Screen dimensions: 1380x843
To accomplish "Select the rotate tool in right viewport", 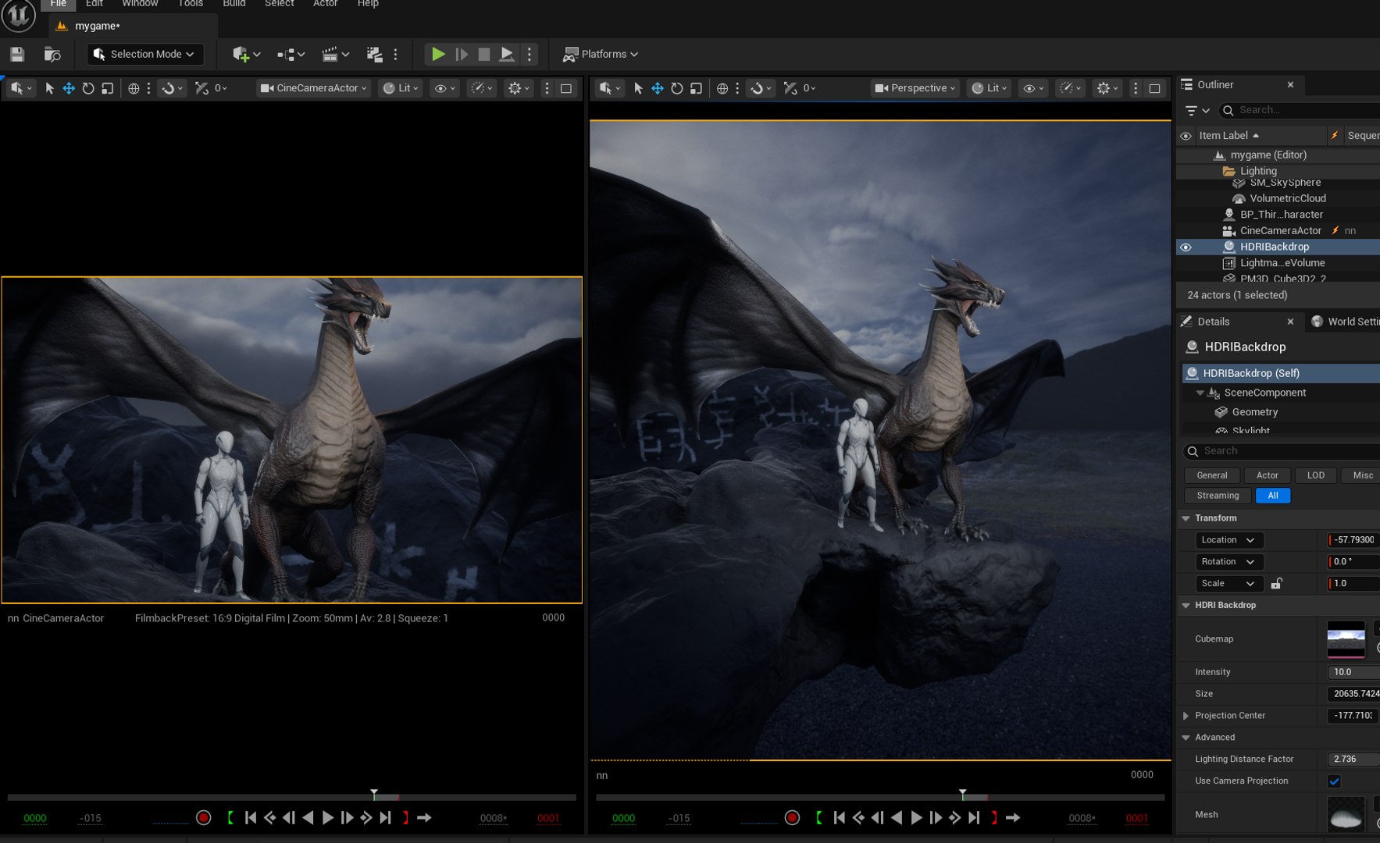I will coord(677,88).
